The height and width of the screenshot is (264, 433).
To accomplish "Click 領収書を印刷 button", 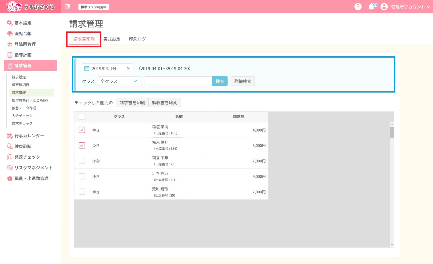I will click(x=165, y=102).
